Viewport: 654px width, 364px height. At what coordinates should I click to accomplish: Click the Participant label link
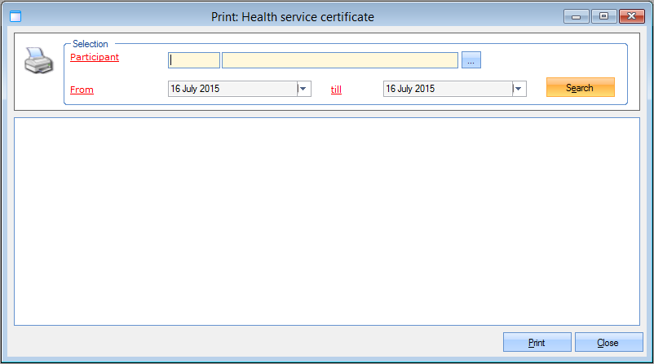click(95, 57)
